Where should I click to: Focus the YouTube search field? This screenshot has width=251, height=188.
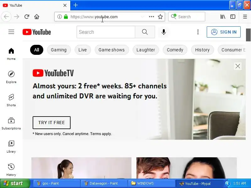(106, 32)
